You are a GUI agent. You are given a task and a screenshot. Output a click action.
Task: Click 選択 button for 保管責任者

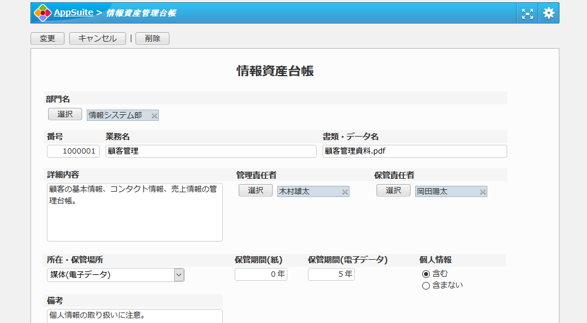[x=393, y=191]
